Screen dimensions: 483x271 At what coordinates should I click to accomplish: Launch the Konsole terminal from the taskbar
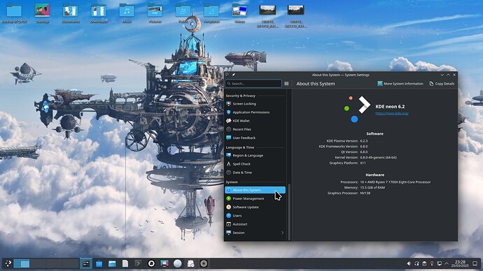138,263
